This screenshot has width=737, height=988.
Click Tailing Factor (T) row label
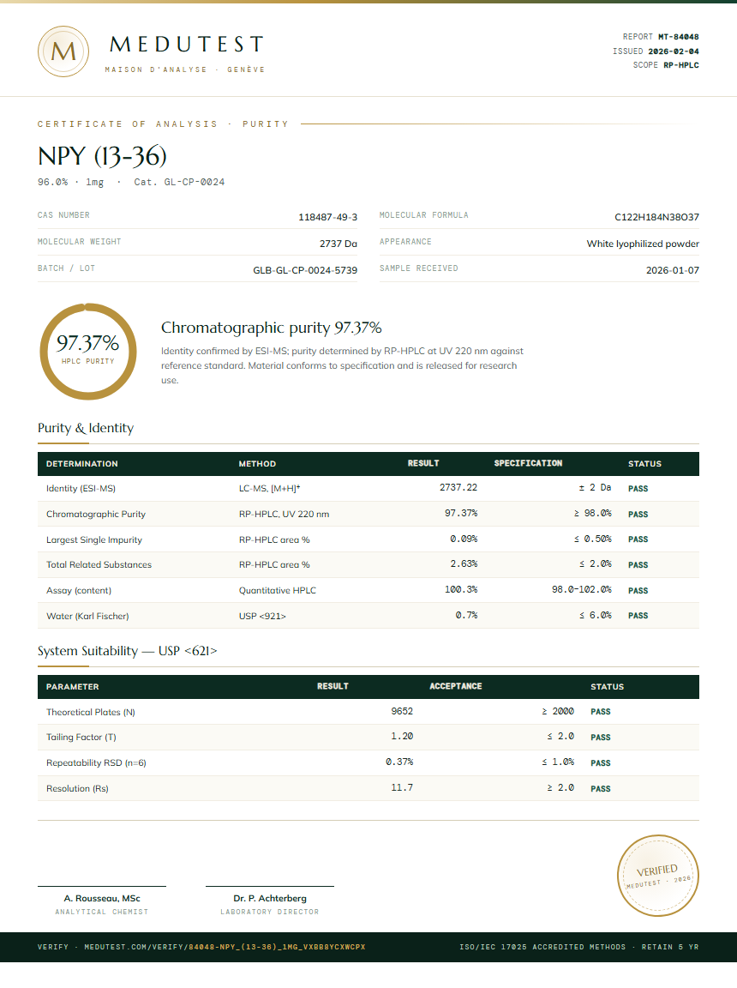pos(81,738)
